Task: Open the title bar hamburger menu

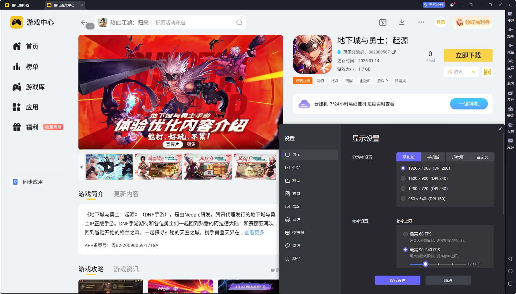Action: click(x=461, y=5)
